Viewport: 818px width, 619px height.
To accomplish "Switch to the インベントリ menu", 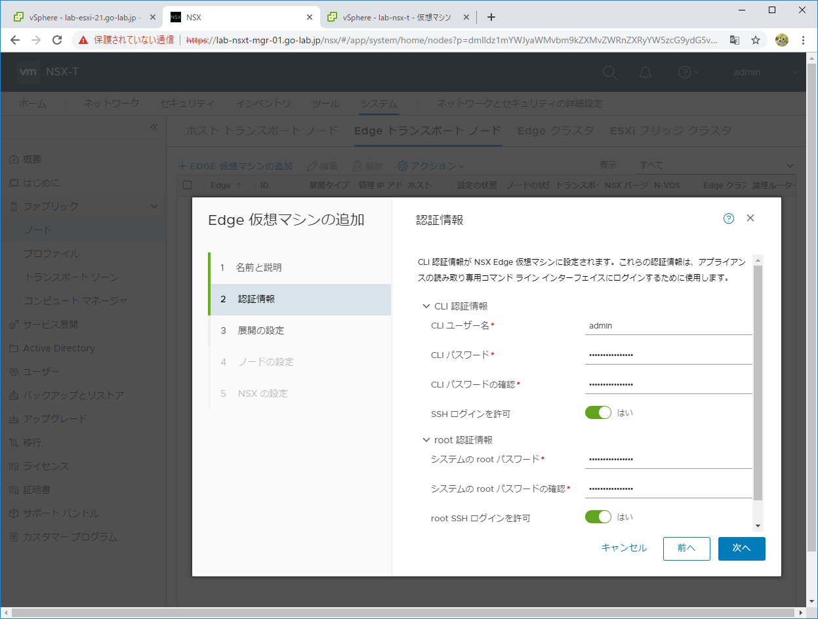I will [263, 104].
